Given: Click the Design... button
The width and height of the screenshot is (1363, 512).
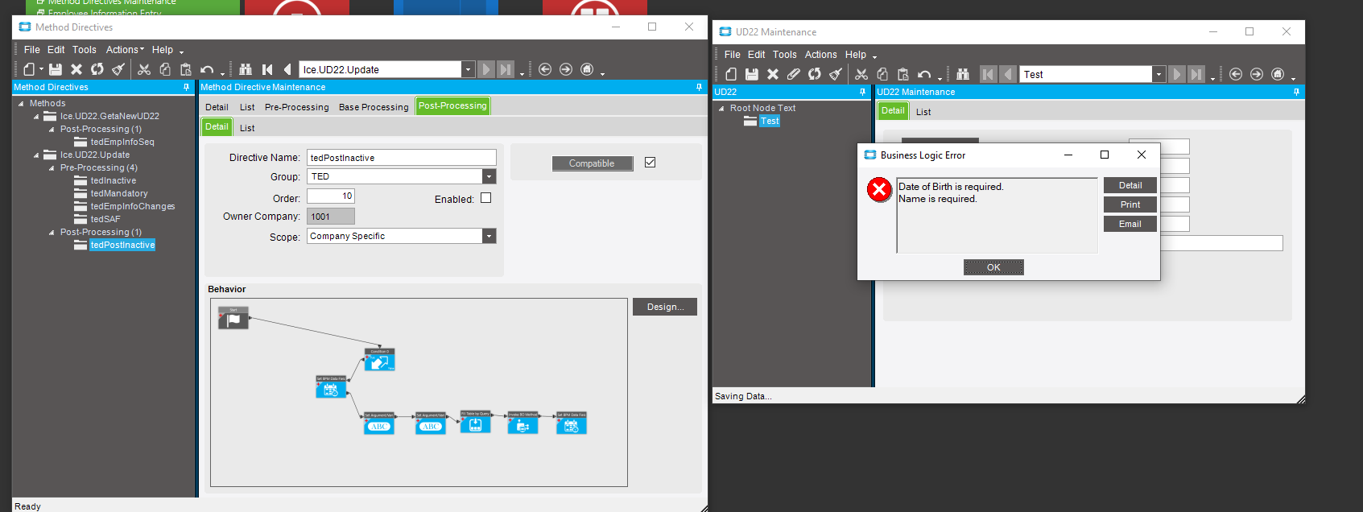Looking at the screenshot, I should tap(665, 307).
